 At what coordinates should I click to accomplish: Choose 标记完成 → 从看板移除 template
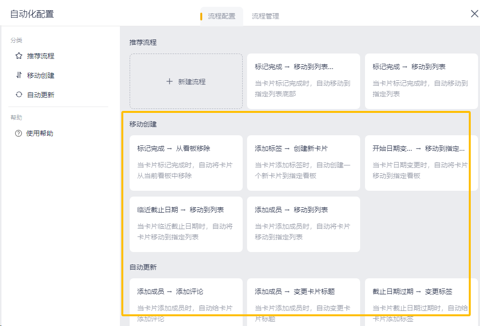(x=186, y=163)
